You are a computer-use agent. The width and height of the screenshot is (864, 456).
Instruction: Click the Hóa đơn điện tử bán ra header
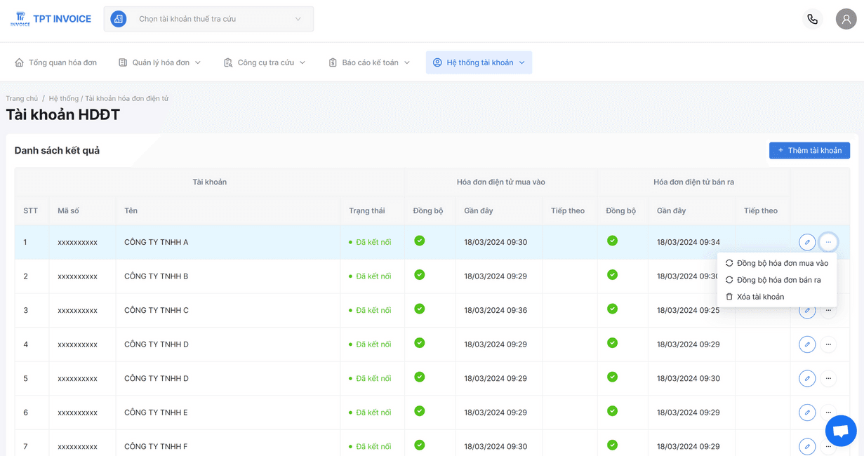[x=693, y=182]
